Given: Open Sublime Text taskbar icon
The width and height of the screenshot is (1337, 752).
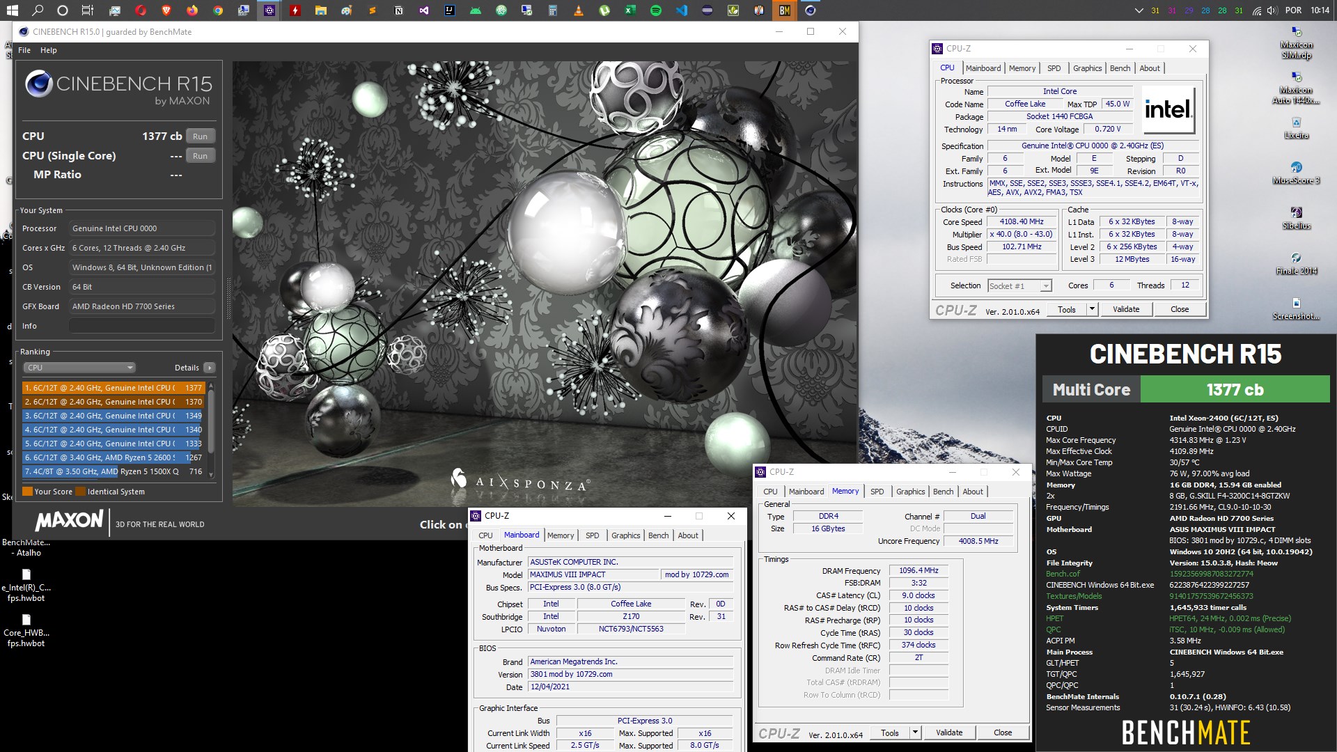Looking at the screenshot, I should pyautogui.click(x=373, y=10).
